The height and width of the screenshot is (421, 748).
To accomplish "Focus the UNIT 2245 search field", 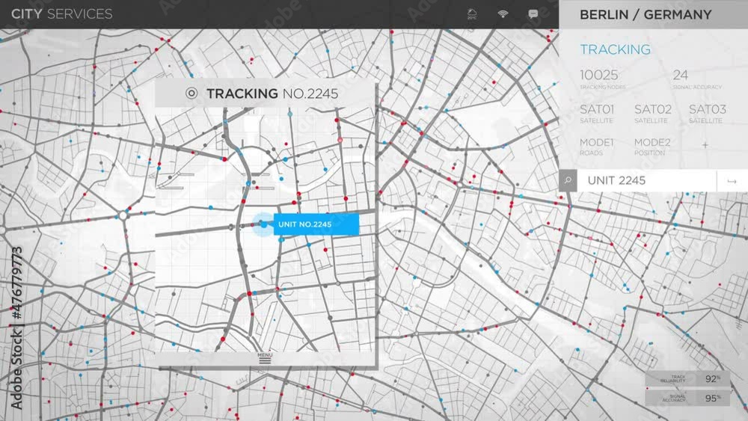I will [x=647, y=181].
